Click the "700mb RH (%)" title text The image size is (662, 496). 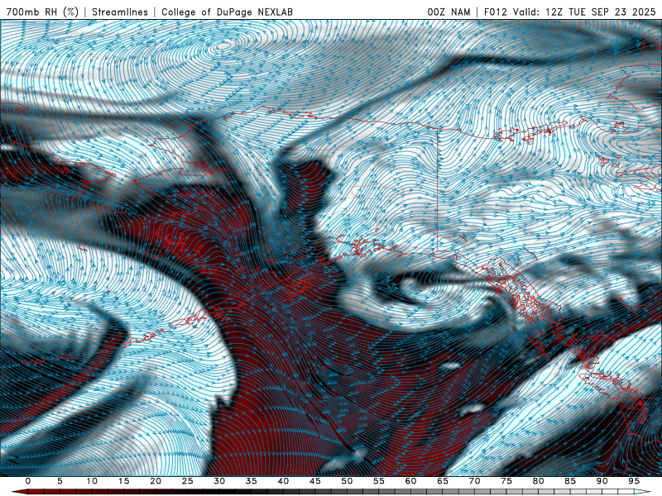[42, 12]
